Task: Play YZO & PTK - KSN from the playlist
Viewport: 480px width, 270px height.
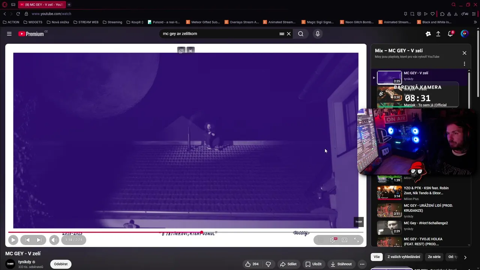Action: tap(420, 193)
